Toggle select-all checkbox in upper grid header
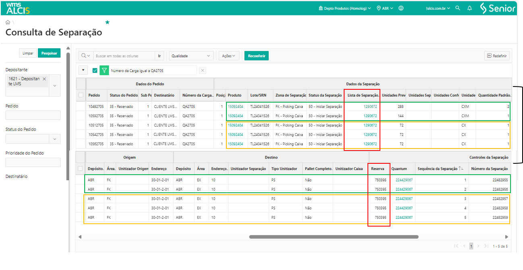This screenshot has width=523, height=270. point(81,95)
